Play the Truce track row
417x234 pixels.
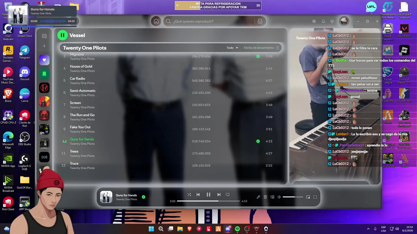171,166
